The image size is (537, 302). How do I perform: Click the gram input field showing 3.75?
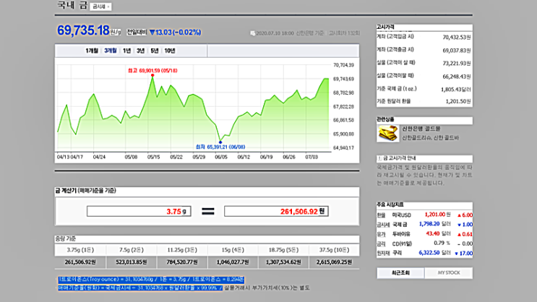click(139, 211)
